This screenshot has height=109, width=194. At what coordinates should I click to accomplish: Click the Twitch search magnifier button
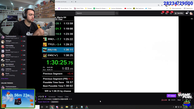(x=117, y=13)
